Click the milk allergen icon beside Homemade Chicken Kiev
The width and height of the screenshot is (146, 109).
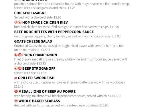tap(20, 22)
